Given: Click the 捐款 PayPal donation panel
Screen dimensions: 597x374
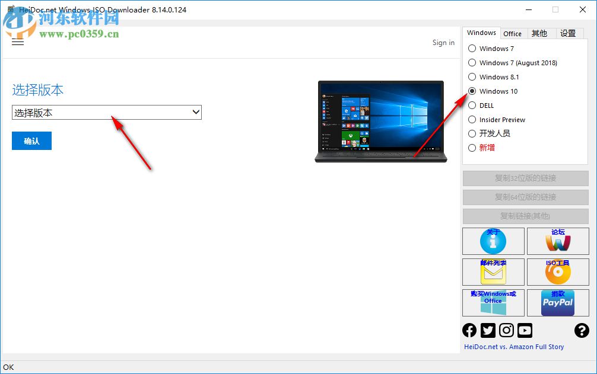Looking at the screenshot, I should [x=558, y=303].
